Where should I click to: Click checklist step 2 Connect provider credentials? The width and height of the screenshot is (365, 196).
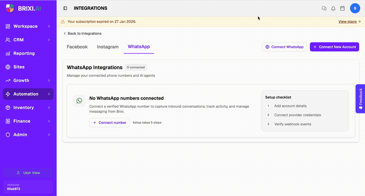point(293,115)
